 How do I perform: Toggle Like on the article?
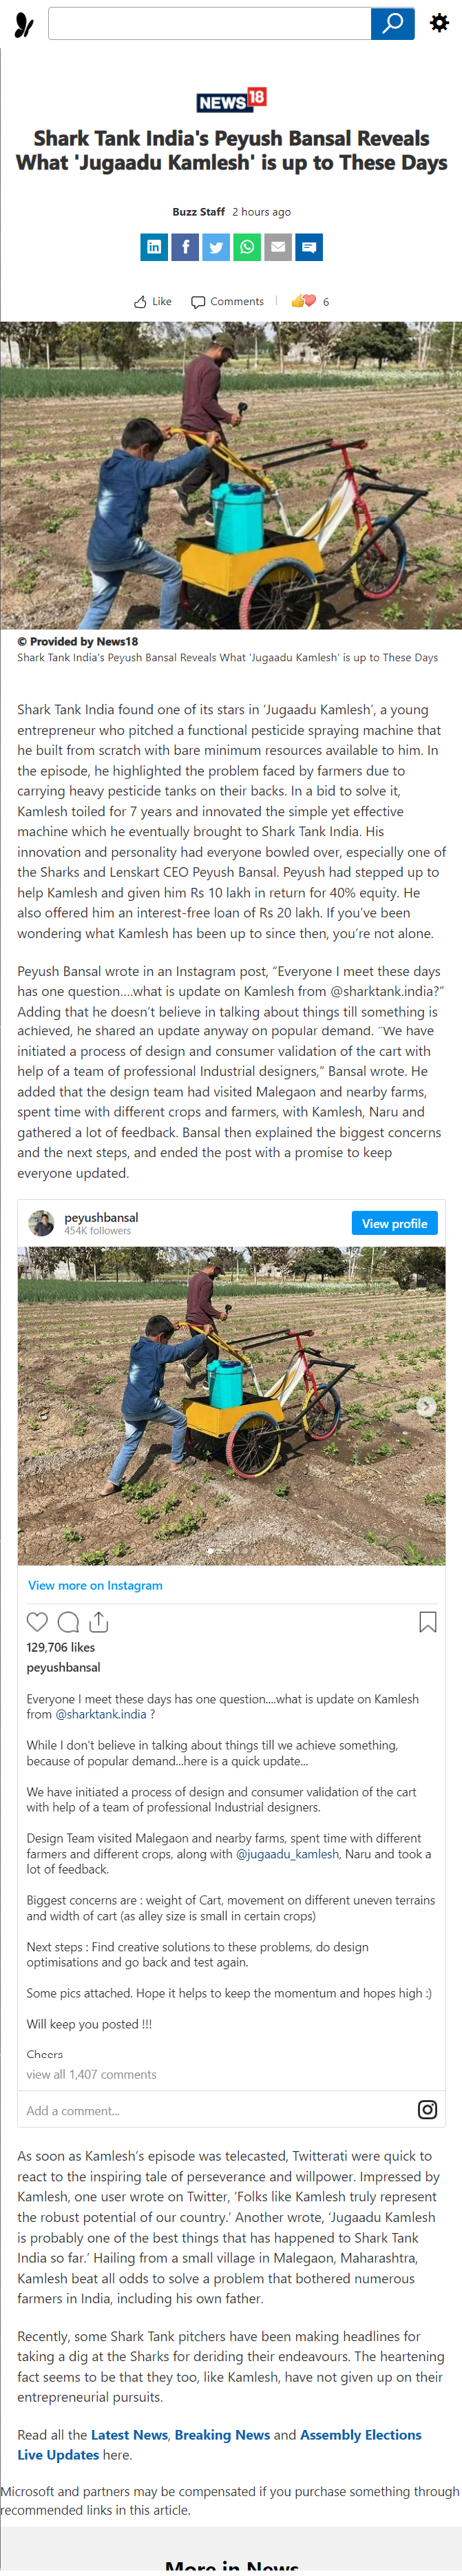(x=153, y=301)
